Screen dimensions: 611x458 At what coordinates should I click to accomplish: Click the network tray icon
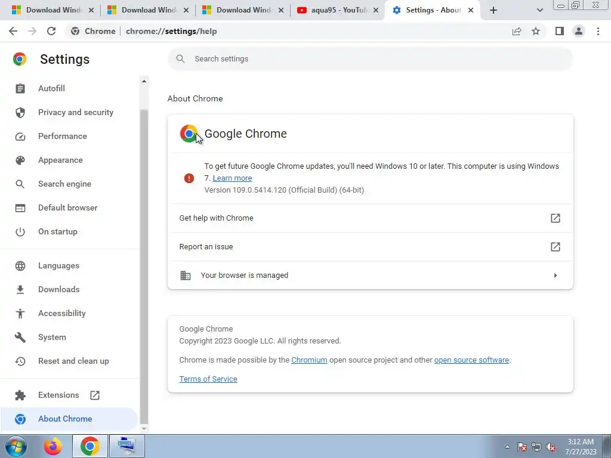(x=536, y=447)
